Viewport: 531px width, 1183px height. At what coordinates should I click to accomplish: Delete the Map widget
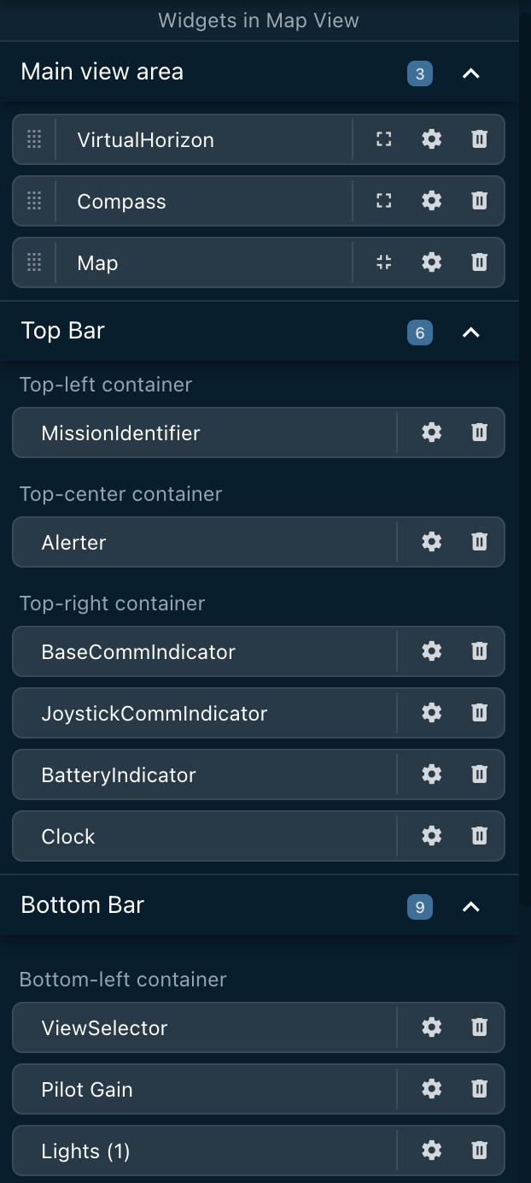(x=479, y=262)
